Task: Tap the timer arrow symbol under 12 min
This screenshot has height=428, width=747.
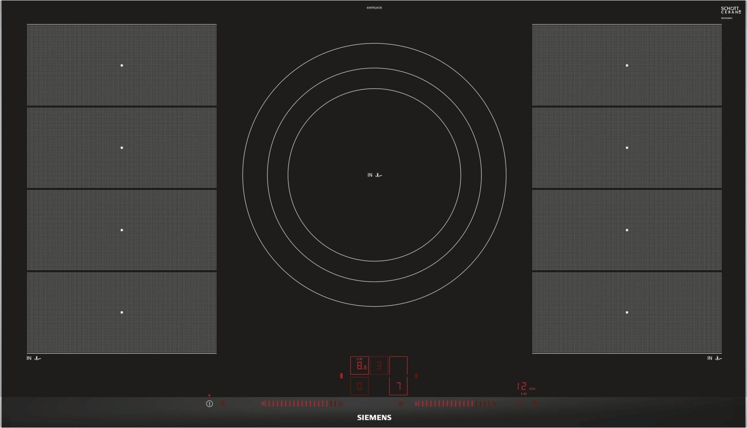Action: [524, 394]
